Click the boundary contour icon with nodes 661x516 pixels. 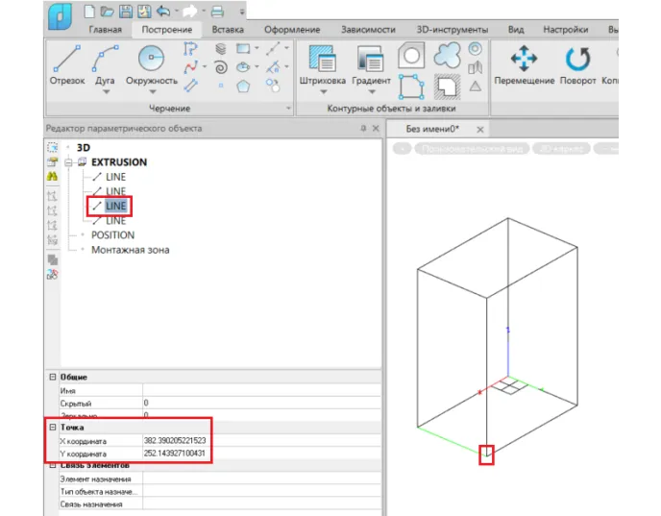(x=411, y=86)
